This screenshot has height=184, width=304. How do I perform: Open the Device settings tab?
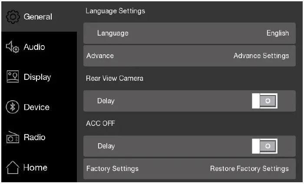pos(36,107)
